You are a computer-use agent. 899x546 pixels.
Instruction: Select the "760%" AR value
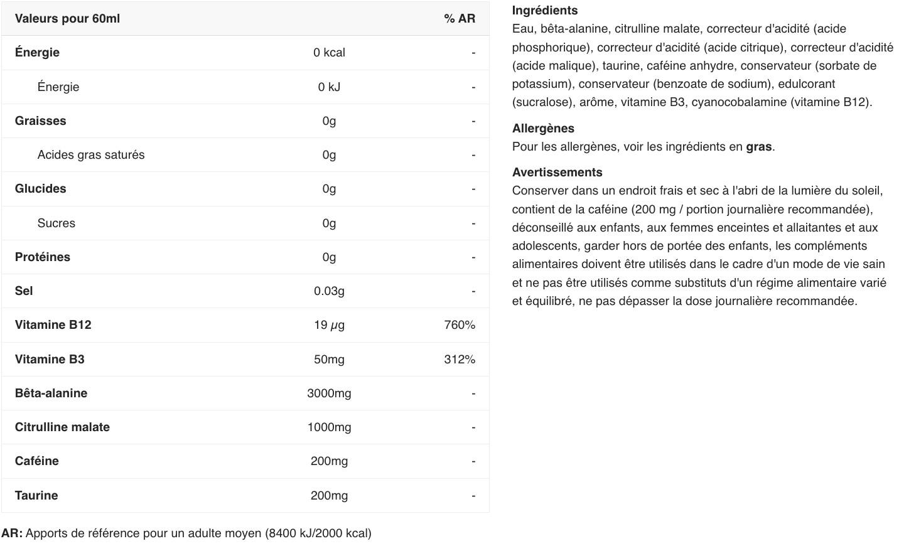459,325
